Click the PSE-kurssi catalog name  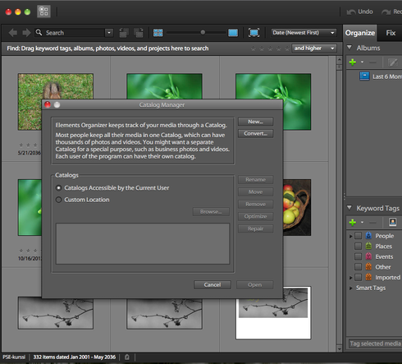pos(14,357)
